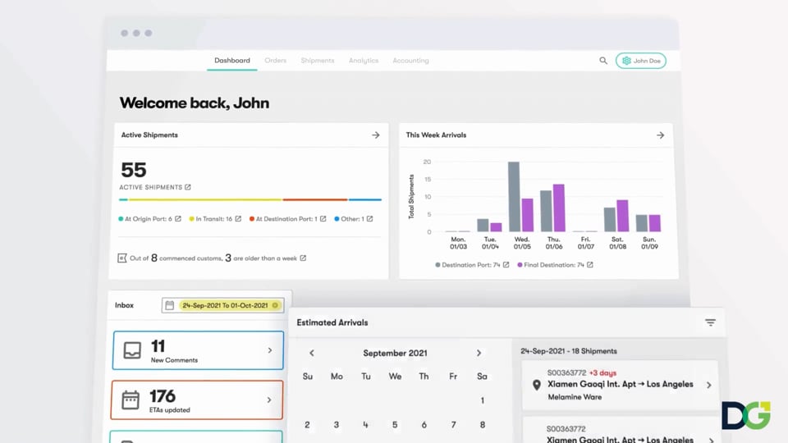Go to the Shipments tab

317,60
